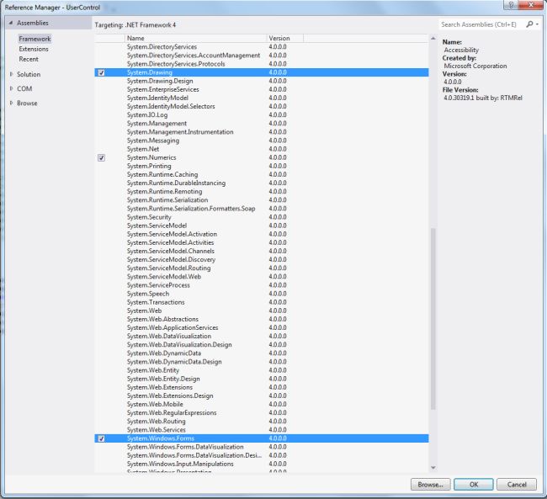Select System.Web.Services row
Viewport: 547px width, 499px height.
coord(261,430)
